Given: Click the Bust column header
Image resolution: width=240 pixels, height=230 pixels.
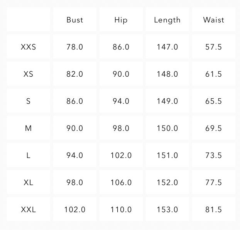Looking at the screenshot, I should pos(74,20).
